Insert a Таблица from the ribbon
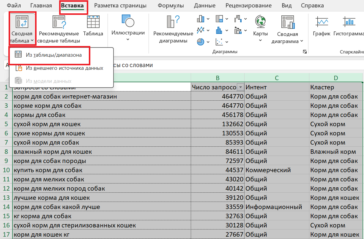364x239 pixels. (93, 26)
